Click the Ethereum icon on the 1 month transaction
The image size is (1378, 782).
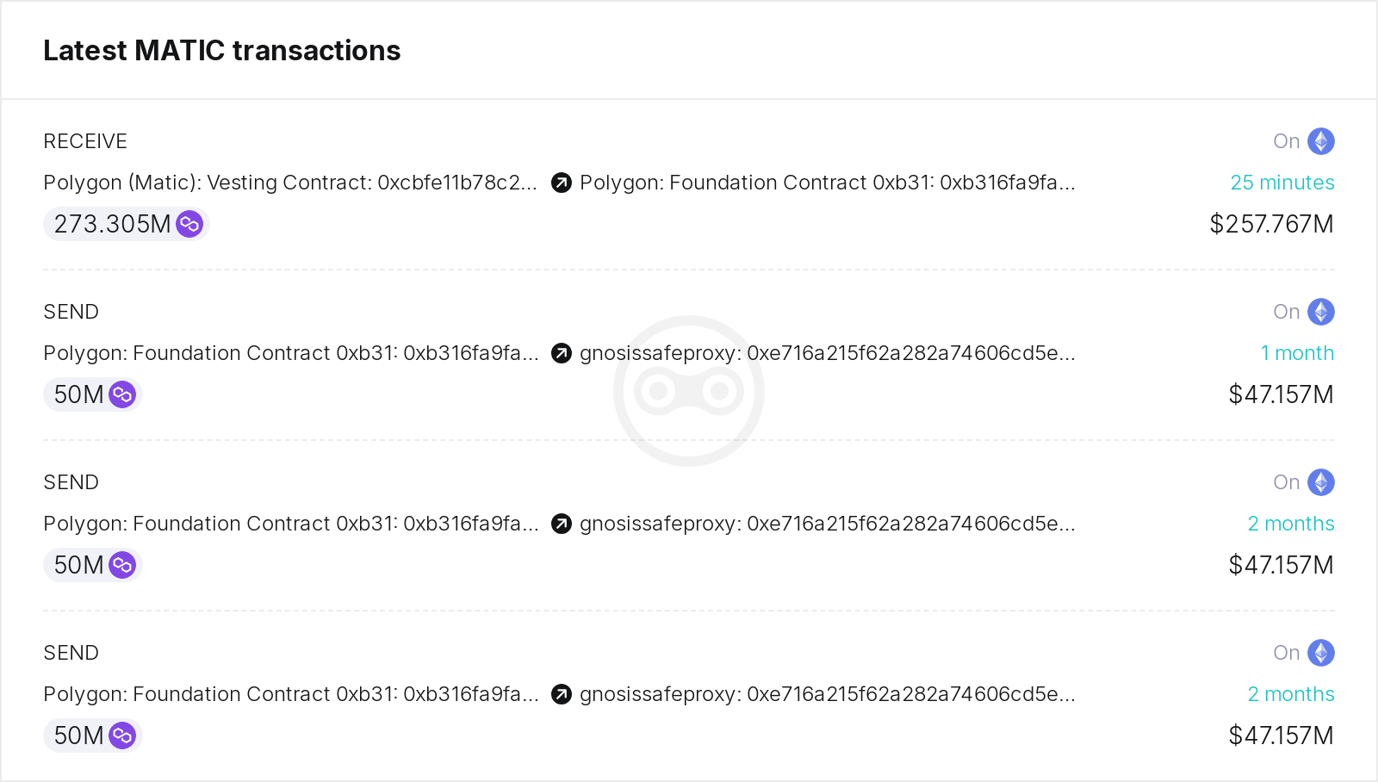[x=1321, y=312]
